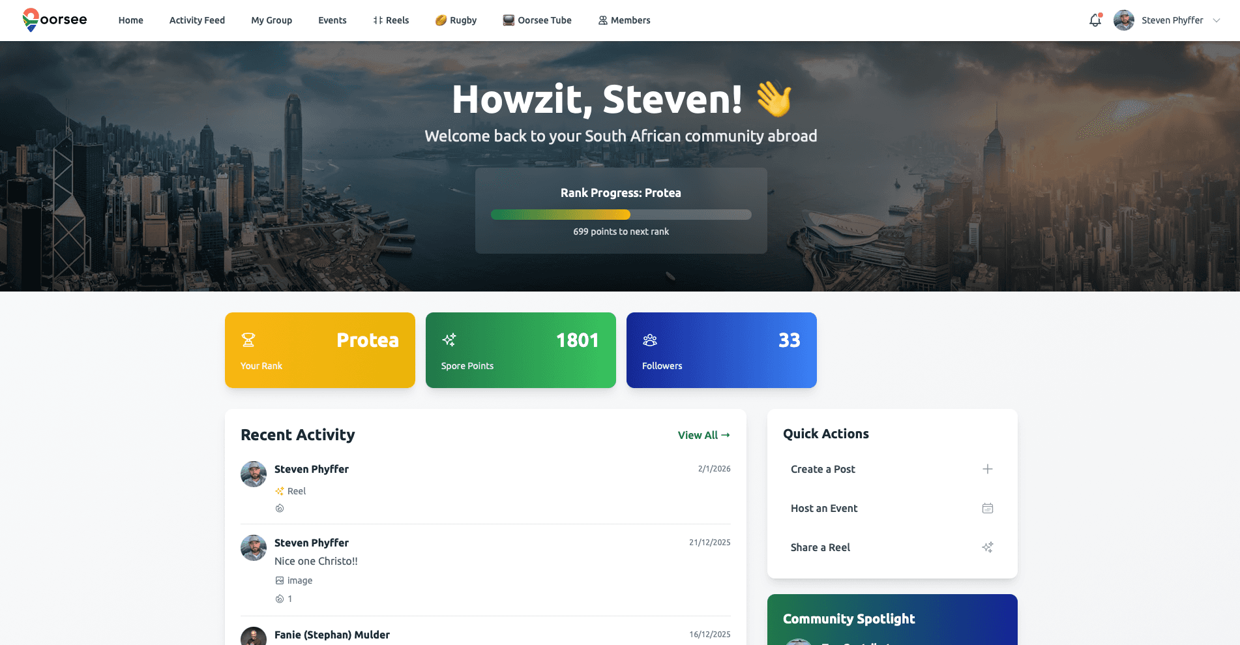Click the followers people icon on blue card

pyautogui.click(x=650, y=340)
